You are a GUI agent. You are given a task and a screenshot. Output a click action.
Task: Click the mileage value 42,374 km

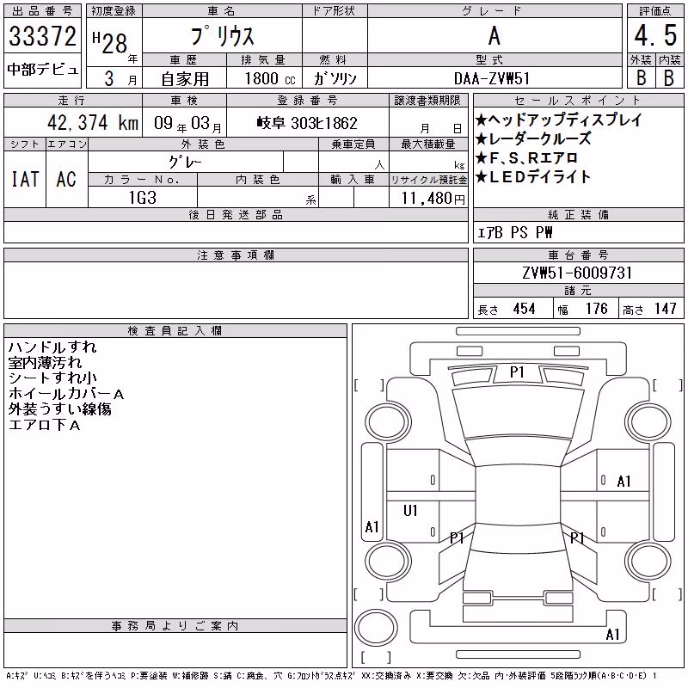(93, 122)
